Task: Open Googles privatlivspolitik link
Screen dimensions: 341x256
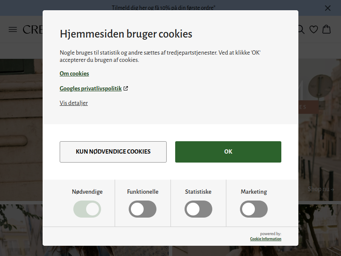Action: (91, 89)
